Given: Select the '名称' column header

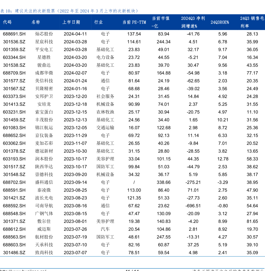Looking at the screenshot, I should (x=36, y=22).
